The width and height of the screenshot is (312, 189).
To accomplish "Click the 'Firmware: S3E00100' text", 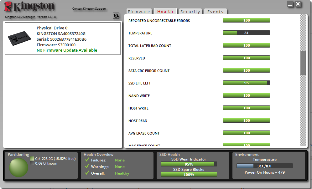I will point(56,45).
